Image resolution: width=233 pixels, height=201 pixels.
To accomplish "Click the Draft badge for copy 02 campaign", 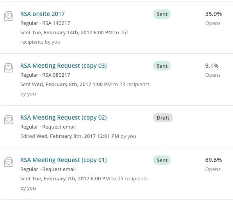I will click(x=163, y=118).
